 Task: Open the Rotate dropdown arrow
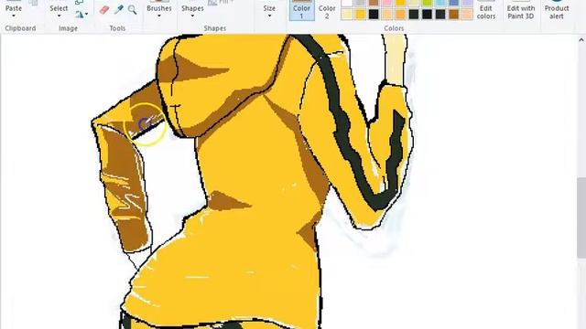pyautogui.click(x=86, y=15)
